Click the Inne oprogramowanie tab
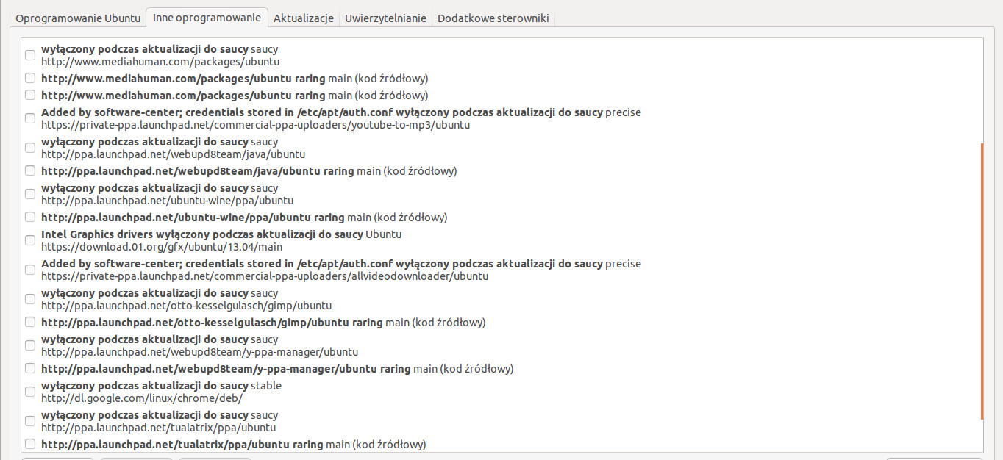 207,18
